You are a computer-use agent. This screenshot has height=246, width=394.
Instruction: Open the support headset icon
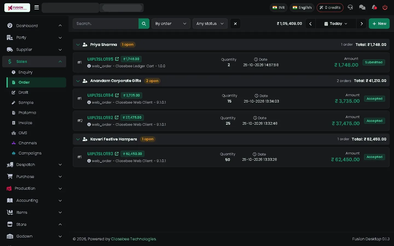point(350,7)
